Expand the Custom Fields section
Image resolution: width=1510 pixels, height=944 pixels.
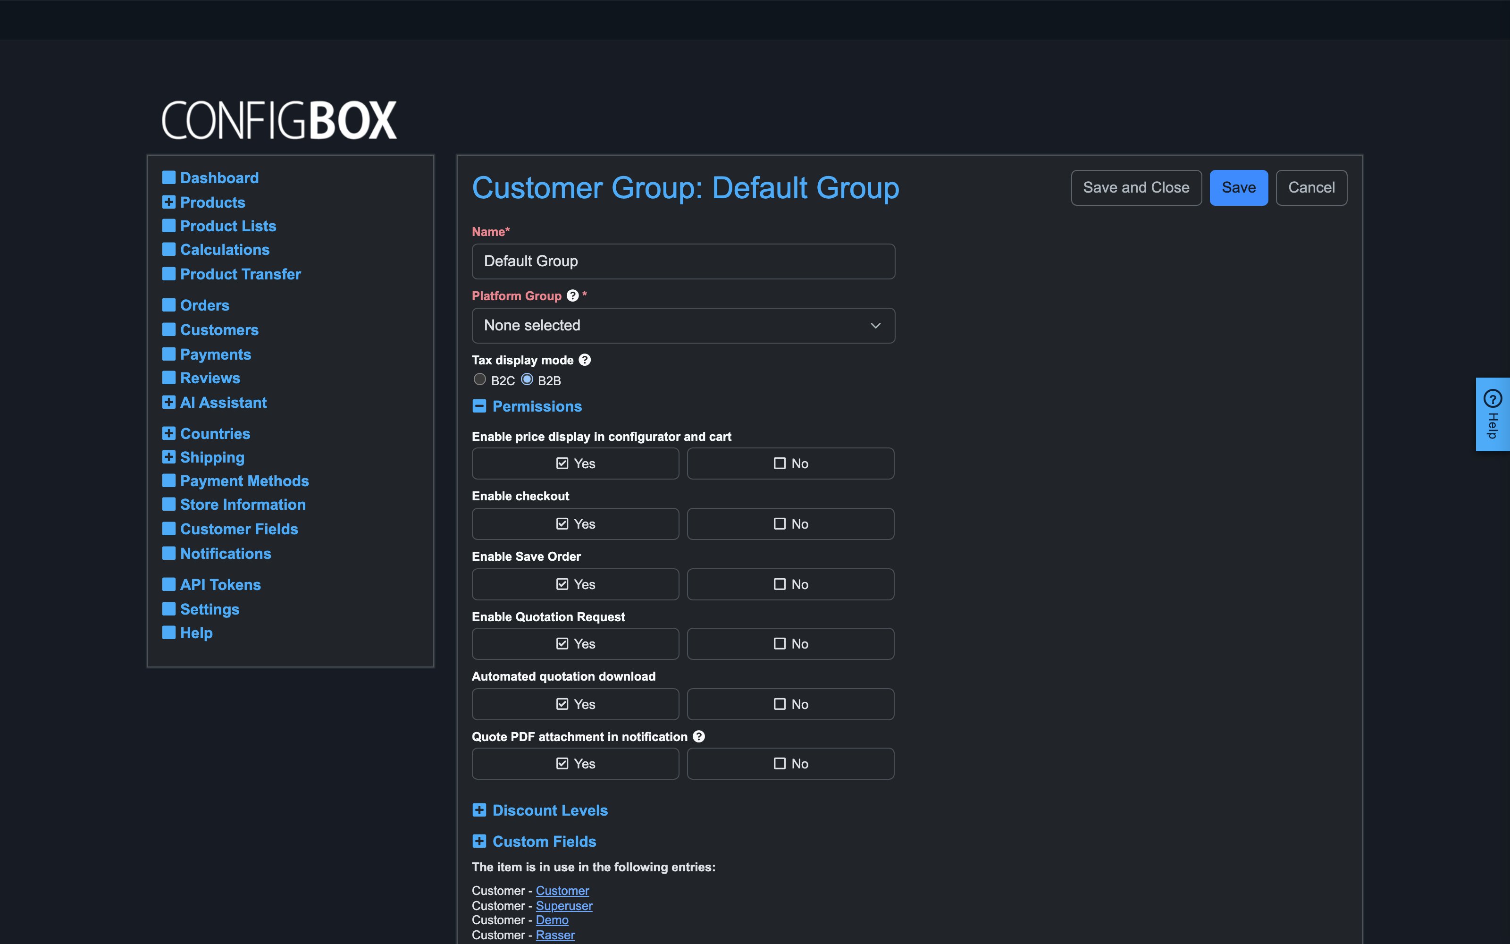pyautogui.click(x=479, y=842)
